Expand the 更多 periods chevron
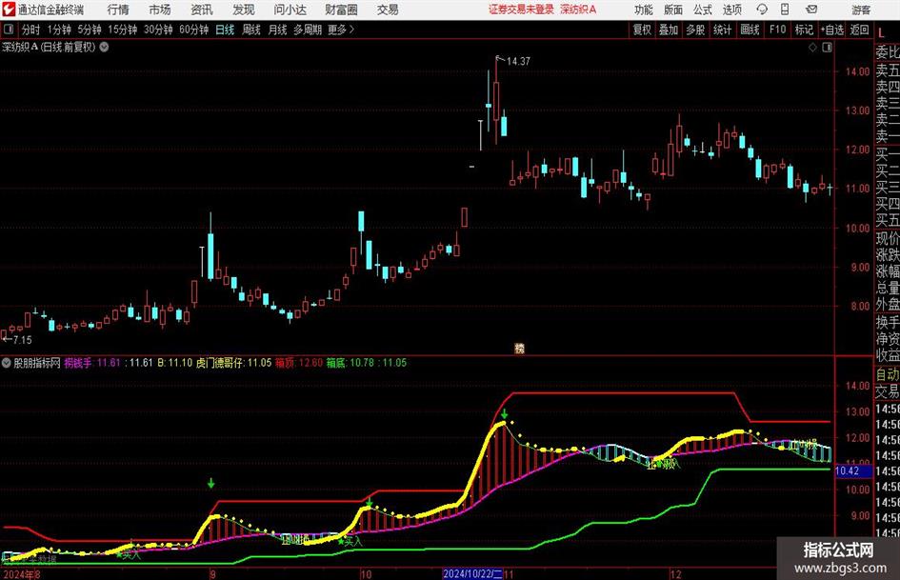Image resolution: width=900 pixels, height=580 pixels. (351, 30)
